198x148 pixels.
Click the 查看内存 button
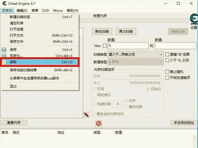click(14, 123)
